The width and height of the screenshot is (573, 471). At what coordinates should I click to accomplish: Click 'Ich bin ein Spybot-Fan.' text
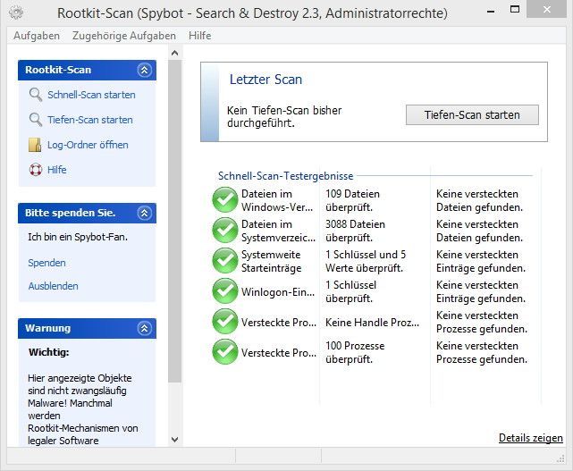coord(78,237)
